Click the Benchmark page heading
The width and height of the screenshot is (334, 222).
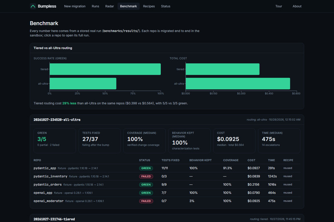pyautogui.click(x=44, y=23)
